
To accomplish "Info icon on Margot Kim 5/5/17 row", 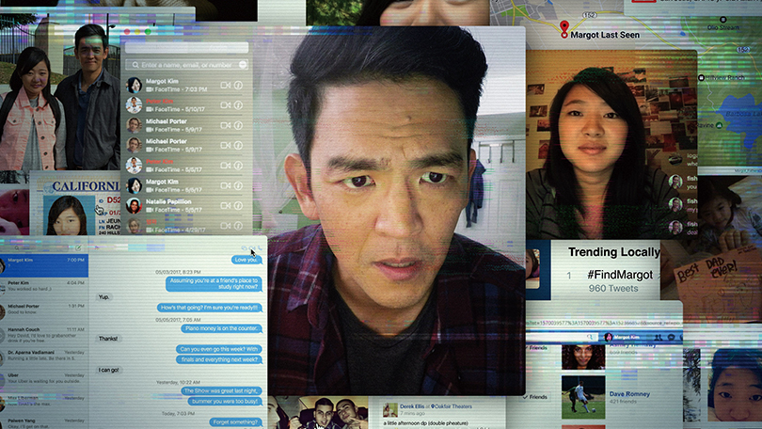I will pyautogui.click(x=238, y=185).
